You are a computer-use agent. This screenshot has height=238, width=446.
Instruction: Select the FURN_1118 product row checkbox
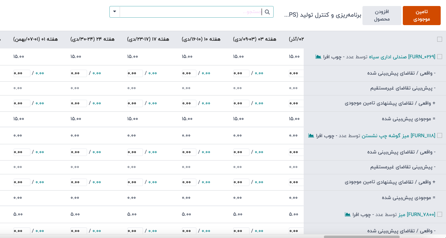[440, 135]
